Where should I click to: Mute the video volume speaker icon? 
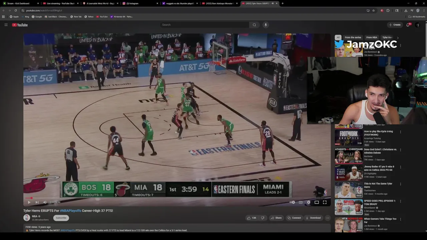pyautogui.click(x=45, y=202)
